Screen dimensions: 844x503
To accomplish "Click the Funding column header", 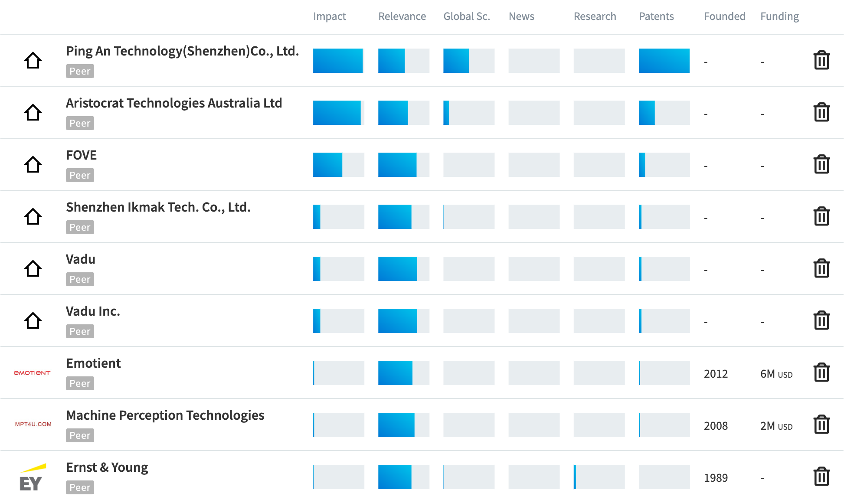I will pyautogui.click(x=779, y=16).
